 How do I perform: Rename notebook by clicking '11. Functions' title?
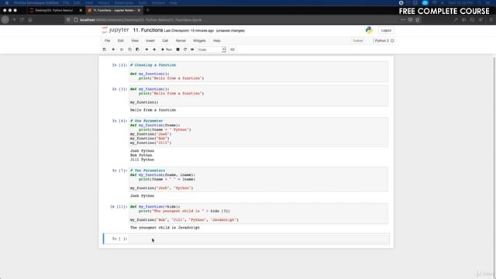coord(148,30)
